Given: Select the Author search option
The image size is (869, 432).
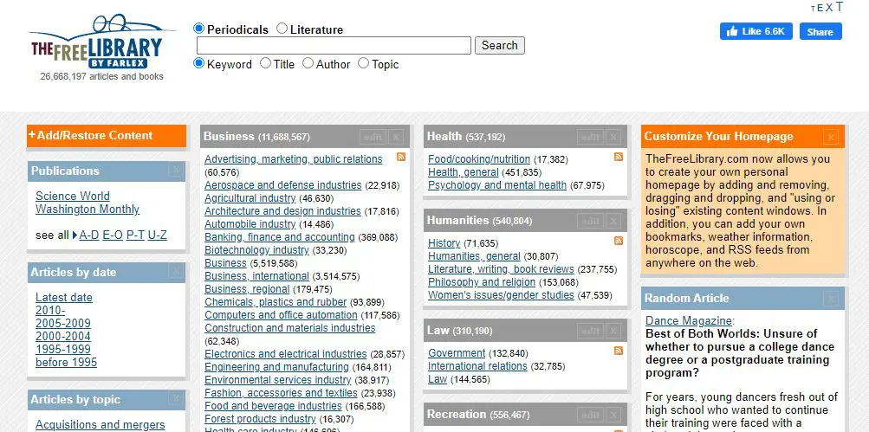Looking at the screenshot, I should click(308, 63).
